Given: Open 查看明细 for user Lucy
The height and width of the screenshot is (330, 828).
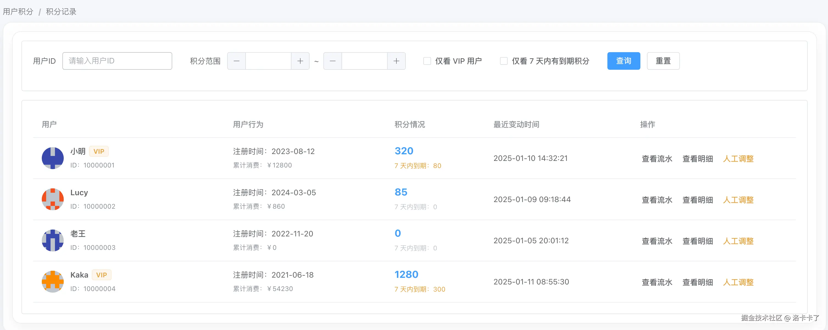Looking at the screenshot, I should 698,200.
